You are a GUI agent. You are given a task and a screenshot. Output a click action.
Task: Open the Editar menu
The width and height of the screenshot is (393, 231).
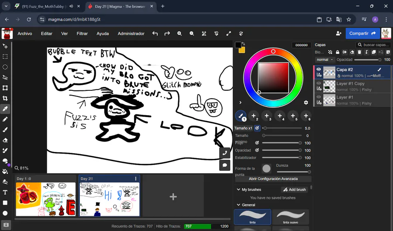(47, 34)
